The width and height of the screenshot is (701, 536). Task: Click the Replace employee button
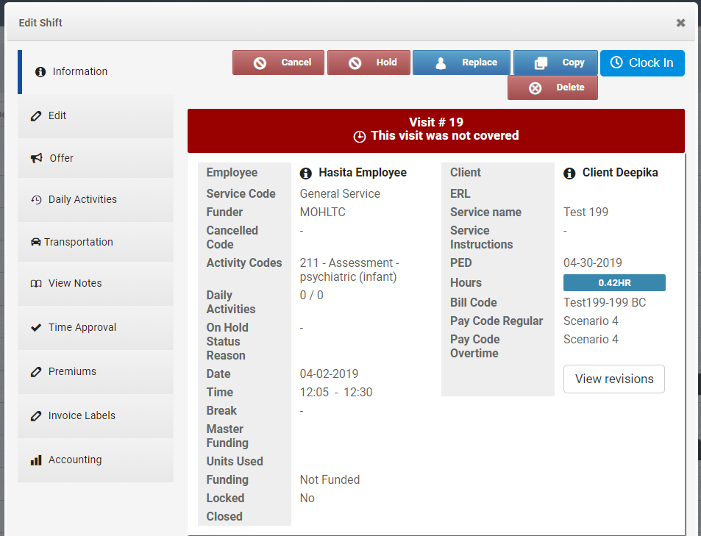(460, 62)
